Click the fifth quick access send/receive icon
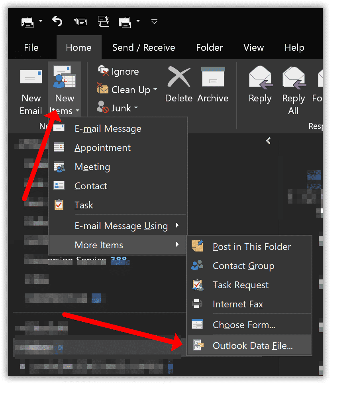The height and width of the screenshot is (394, 353). pos(125,22)
